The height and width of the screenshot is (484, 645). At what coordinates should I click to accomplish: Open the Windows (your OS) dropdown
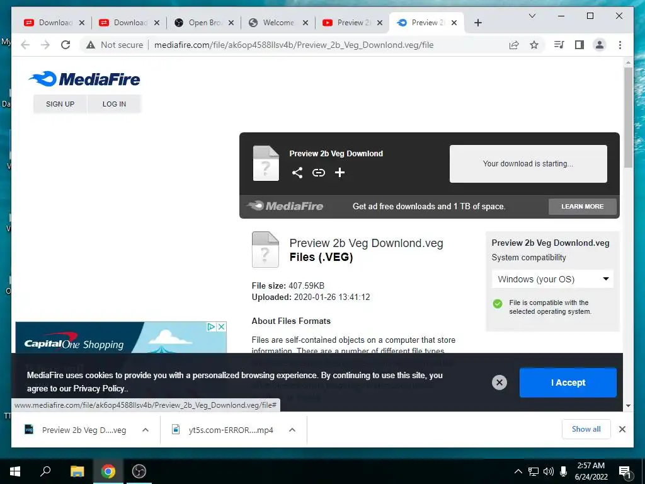(552, 279)
